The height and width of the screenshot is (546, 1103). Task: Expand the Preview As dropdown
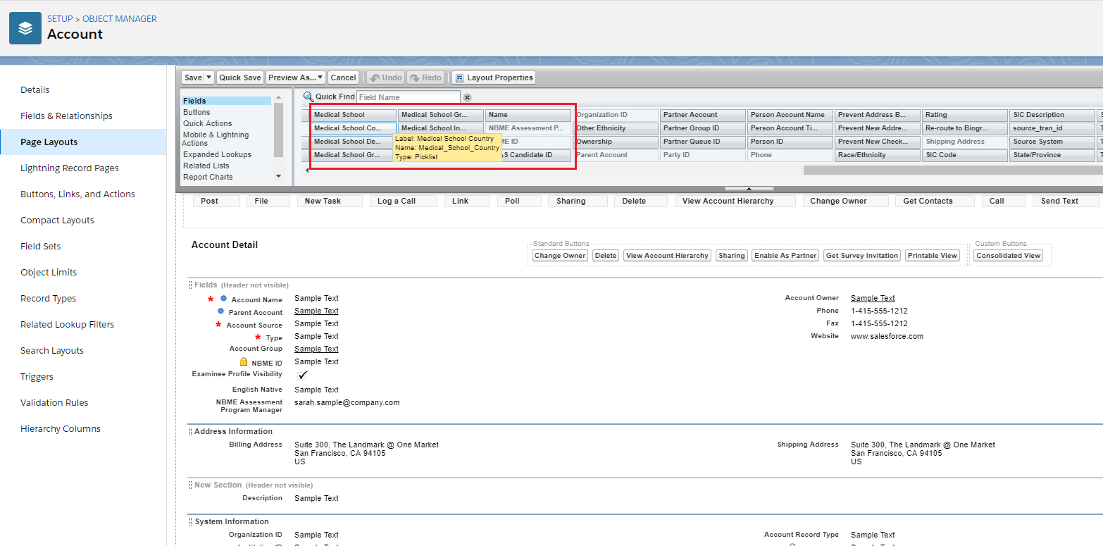pos(320,77)
